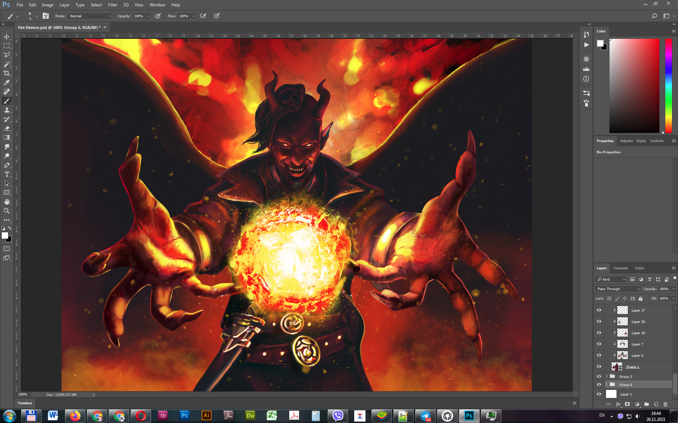This screenshot has width=678, height=423.
Task: Click the Actions play panel icon
Action: (586, 45)
